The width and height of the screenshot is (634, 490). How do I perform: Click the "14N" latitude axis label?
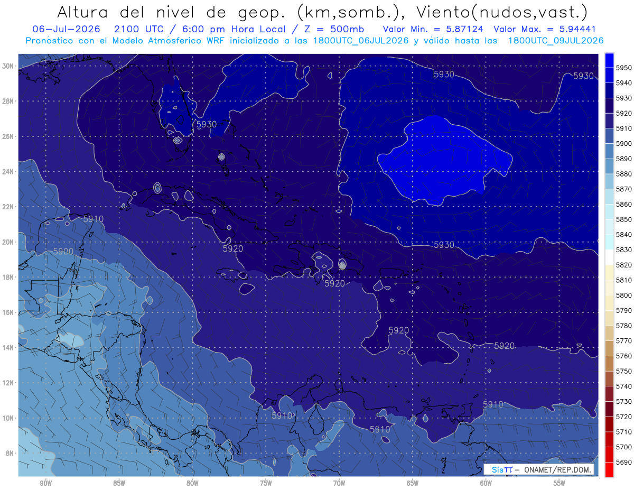(8, 347)
